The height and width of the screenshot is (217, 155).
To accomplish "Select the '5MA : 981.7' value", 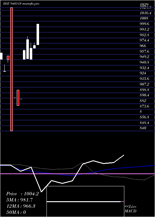I will 20,200.
